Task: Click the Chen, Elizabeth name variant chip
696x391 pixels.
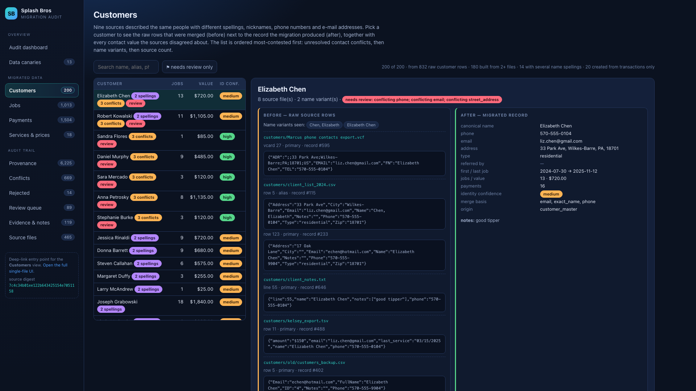Action: tap(324, 125)
